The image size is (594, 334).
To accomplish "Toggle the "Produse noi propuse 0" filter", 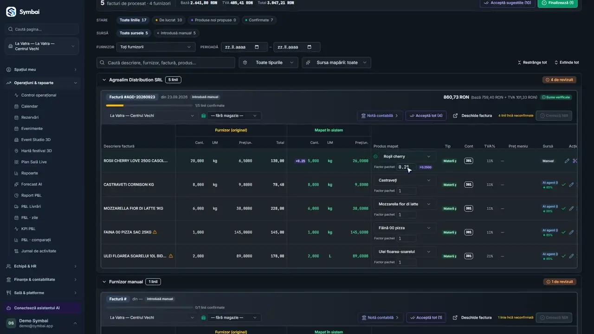I will tap(213, 20).
